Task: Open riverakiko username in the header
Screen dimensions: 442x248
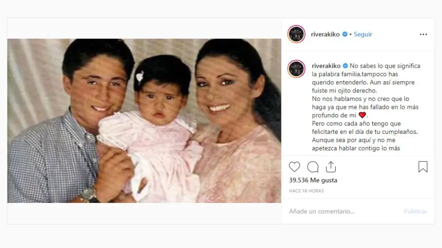Action: (x=325, y=34)
